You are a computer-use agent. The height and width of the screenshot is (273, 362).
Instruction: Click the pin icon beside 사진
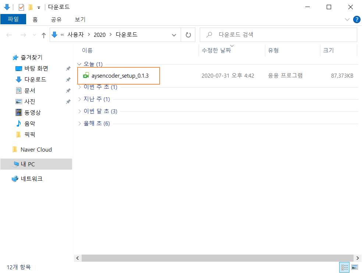coord(68,102)
